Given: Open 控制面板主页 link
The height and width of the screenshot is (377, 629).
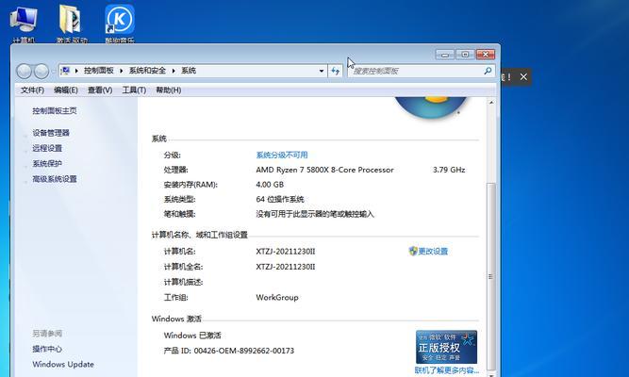Looking at the screenshot, I should [x=55, y=110].
